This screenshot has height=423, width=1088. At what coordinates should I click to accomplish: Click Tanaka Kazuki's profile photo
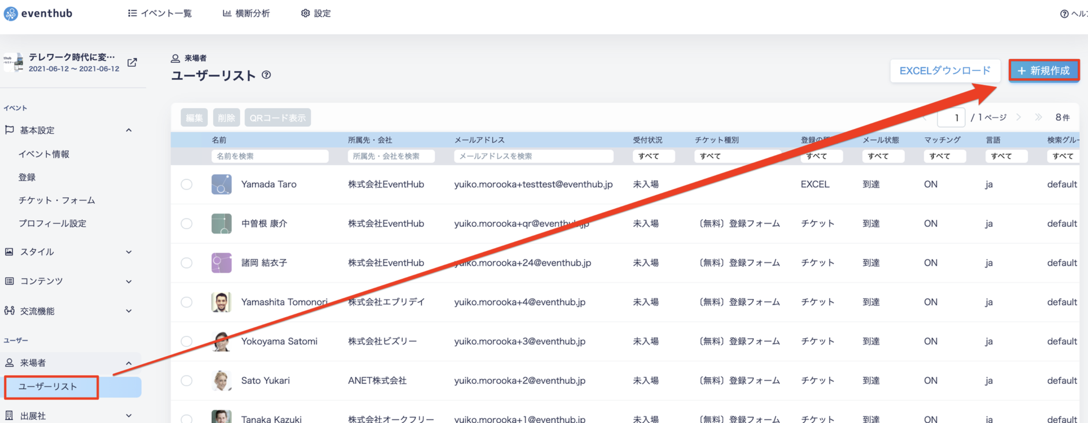pos(221,417)
